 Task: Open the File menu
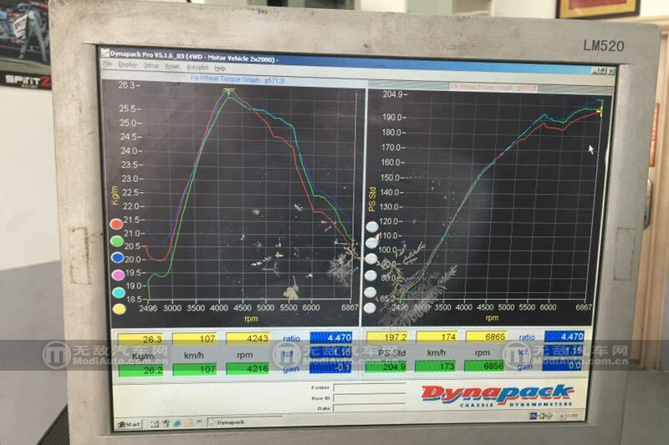[x=108, y=64]
